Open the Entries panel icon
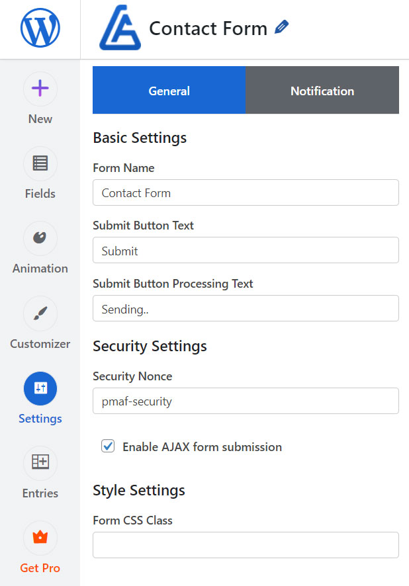This screenshot has width=409, height=586. 40,463
